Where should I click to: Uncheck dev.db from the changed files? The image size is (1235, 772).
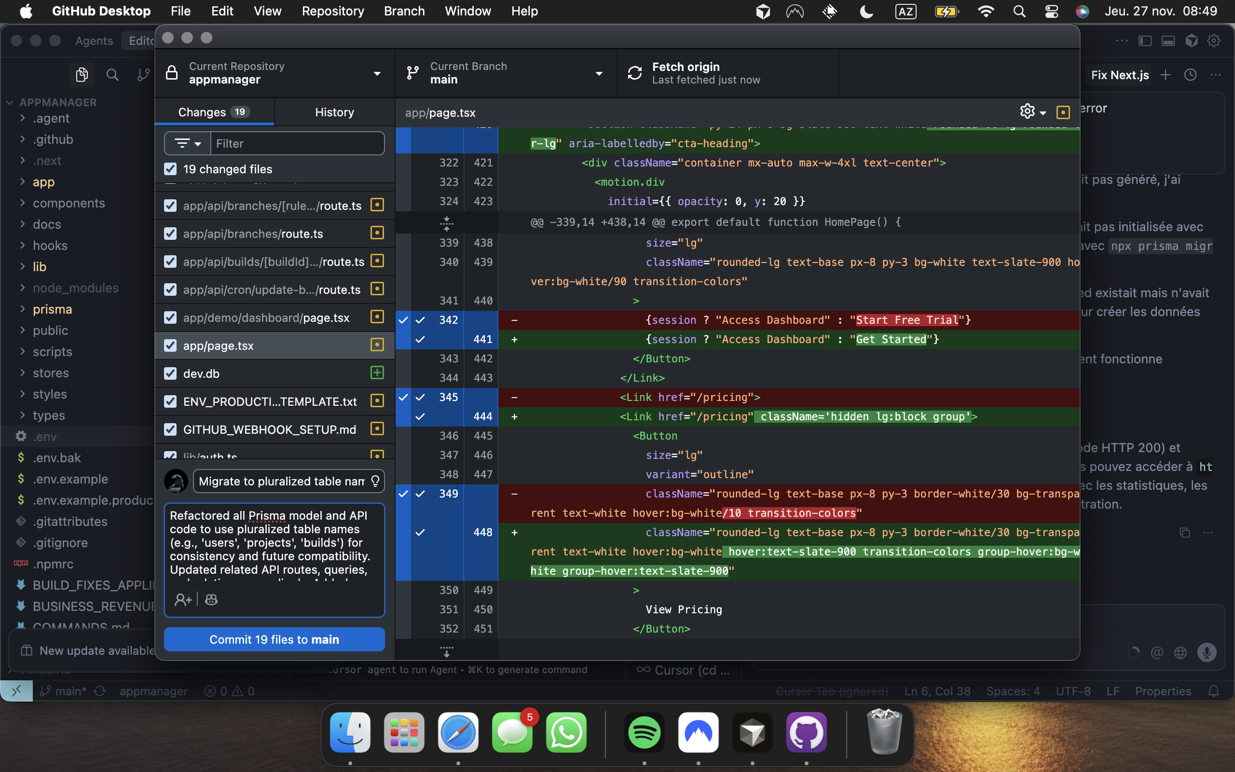coord(170,373)
